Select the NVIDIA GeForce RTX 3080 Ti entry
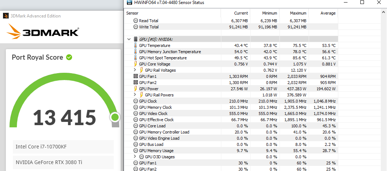Viewport: 387px width, 171px height. coord(63,162)
